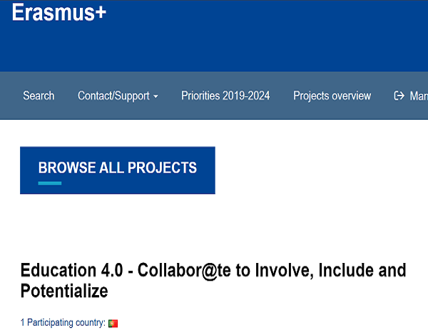Click the truncated 'Man' navbar item

(419, 96)
